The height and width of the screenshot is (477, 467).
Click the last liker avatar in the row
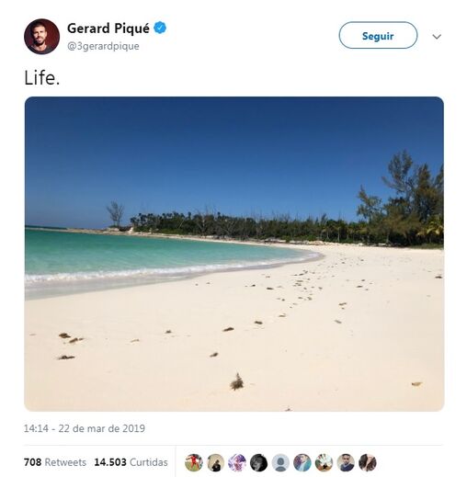368,462
